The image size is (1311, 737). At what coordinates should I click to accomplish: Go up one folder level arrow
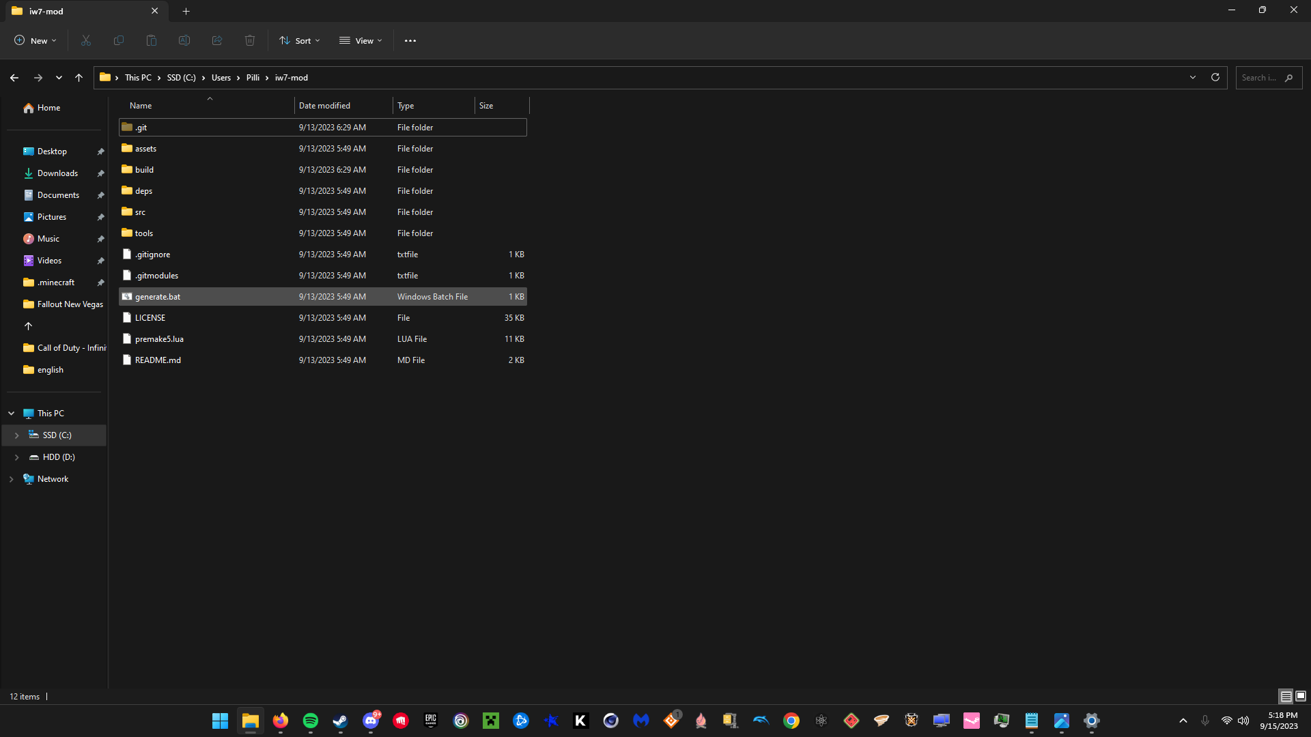coord(79,78)
